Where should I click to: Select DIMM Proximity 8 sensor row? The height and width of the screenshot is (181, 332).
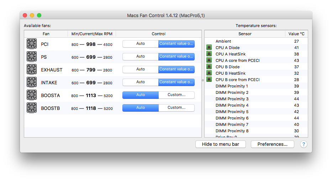(256, 131)
